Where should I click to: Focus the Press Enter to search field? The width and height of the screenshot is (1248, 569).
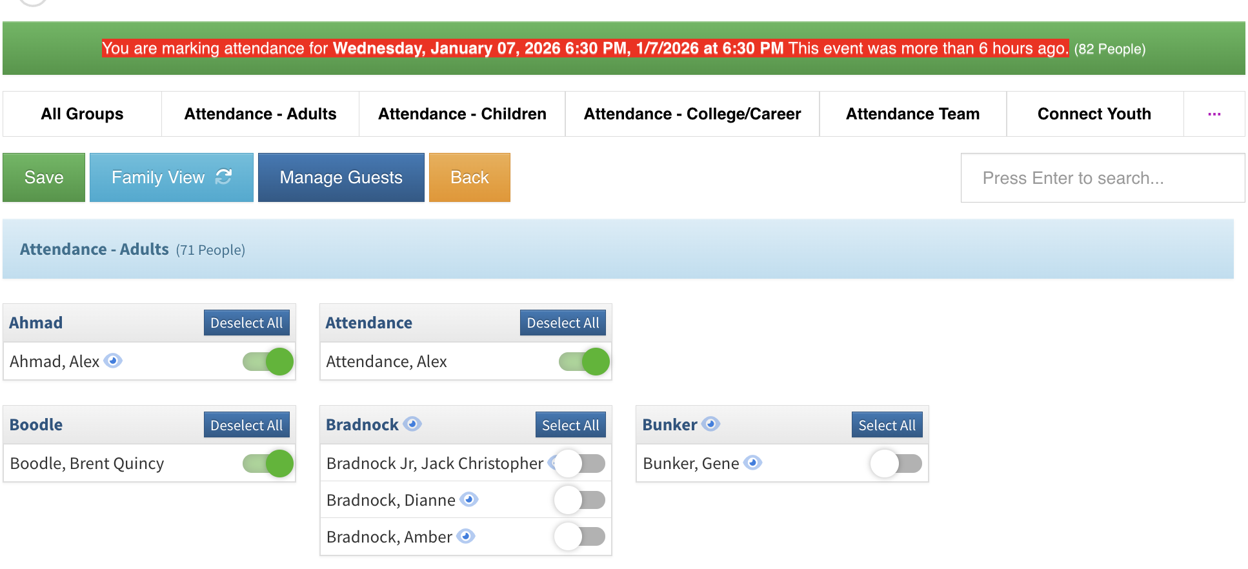[1102, 178]
